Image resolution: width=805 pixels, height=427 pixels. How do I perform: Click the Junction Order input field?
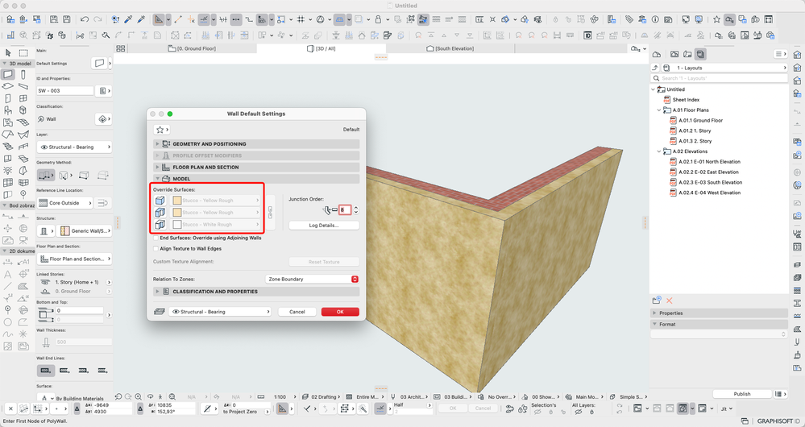345,210
